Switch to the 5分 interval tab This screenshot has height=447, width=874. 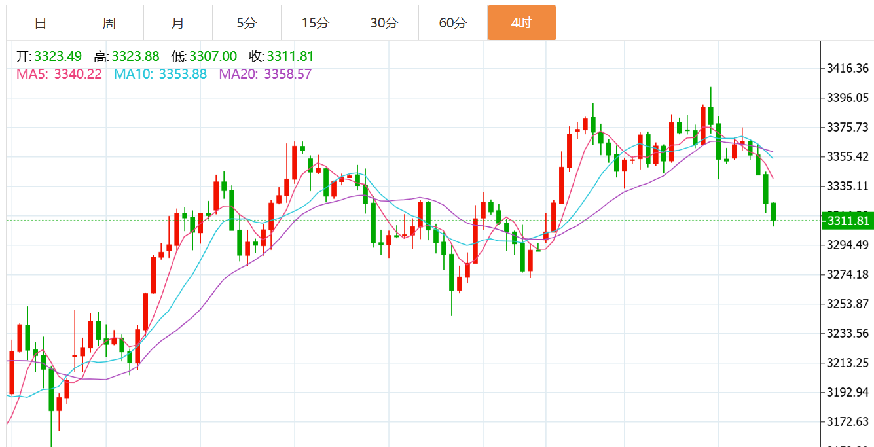(247, 23)
